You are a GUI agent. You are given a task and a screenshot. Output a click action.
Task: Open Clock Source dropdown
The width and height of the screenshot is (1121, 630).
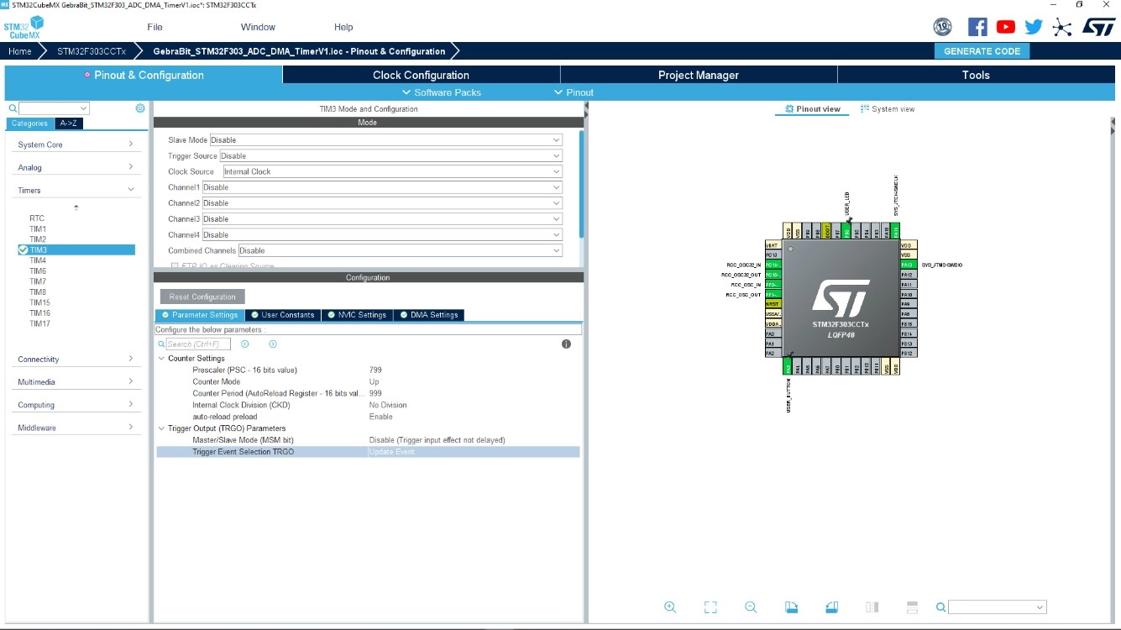pos(393,171)
